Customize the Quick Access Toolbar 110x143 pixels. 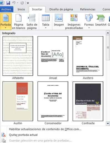(x=28, y=3)
